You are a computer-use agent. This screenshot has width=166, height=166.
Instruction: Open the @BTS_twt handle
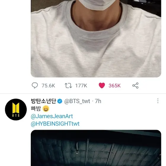[x=77, y=101]
